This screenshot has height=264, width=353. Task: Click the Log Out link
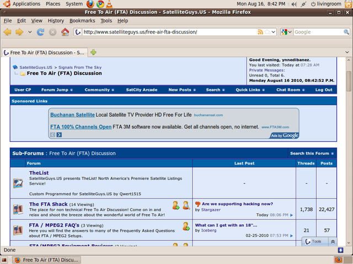[x=324, y=90]
